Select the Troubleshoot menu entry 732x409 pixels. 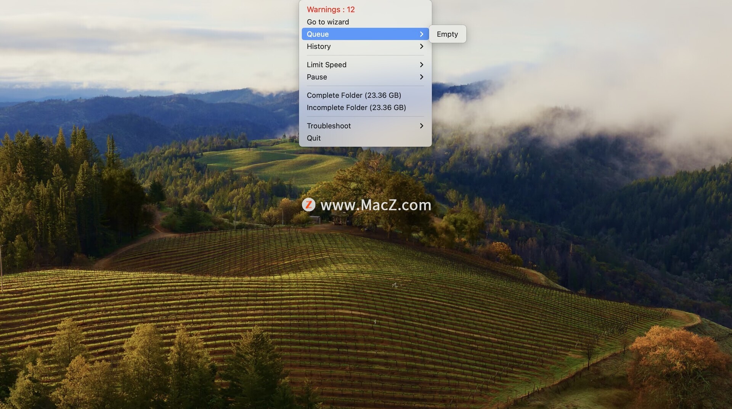[x=365, y=125]
